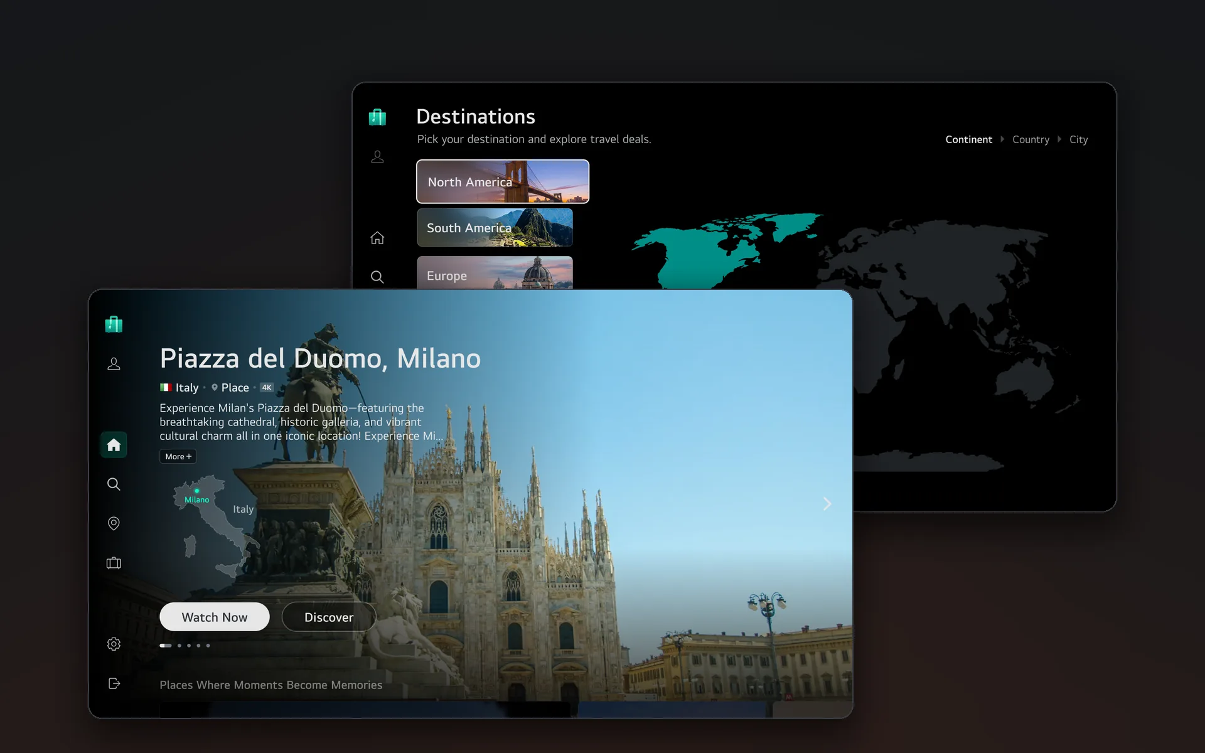Viewport: 1205px width, 753px height.
Task: Click the suitcase logo in the front window
Action: click(114, 324)
